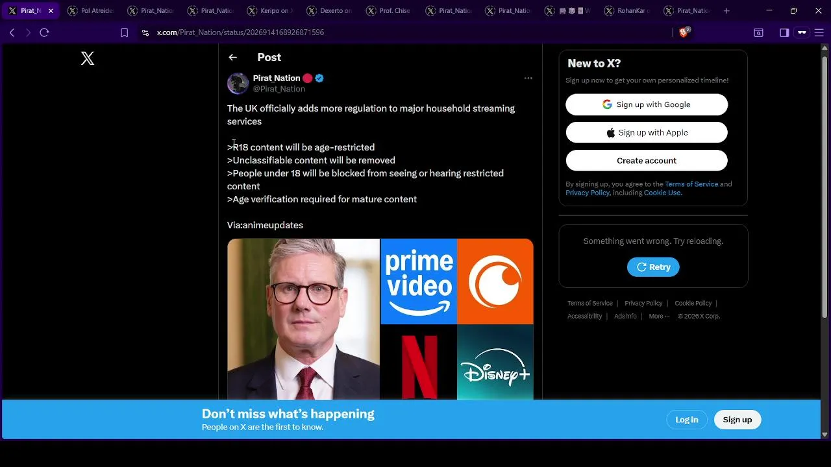Open the browser hamburger menu
The image size is (831, 467).
coord(819,32)
